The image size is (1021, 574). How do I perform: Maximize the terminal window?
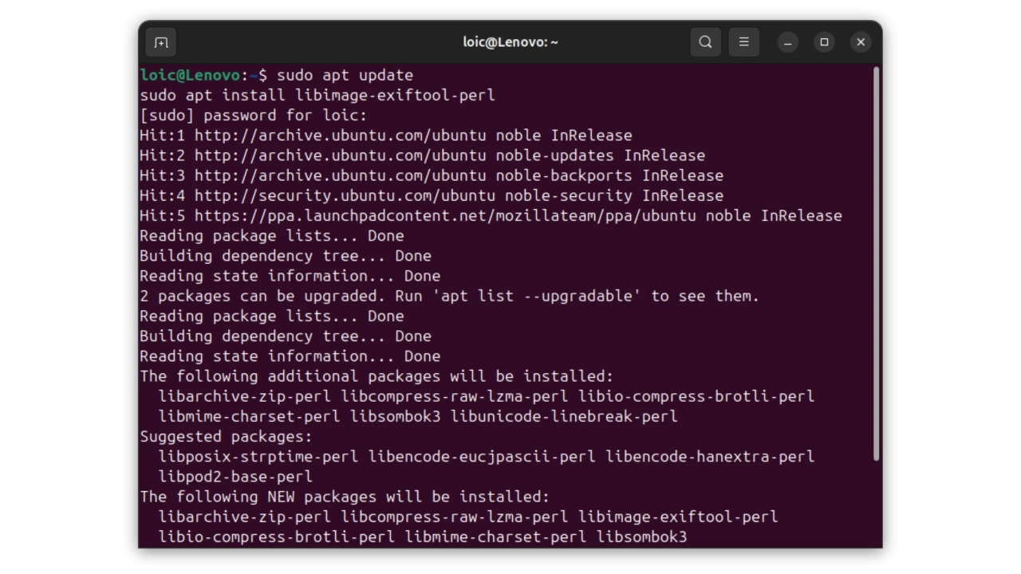824,42
